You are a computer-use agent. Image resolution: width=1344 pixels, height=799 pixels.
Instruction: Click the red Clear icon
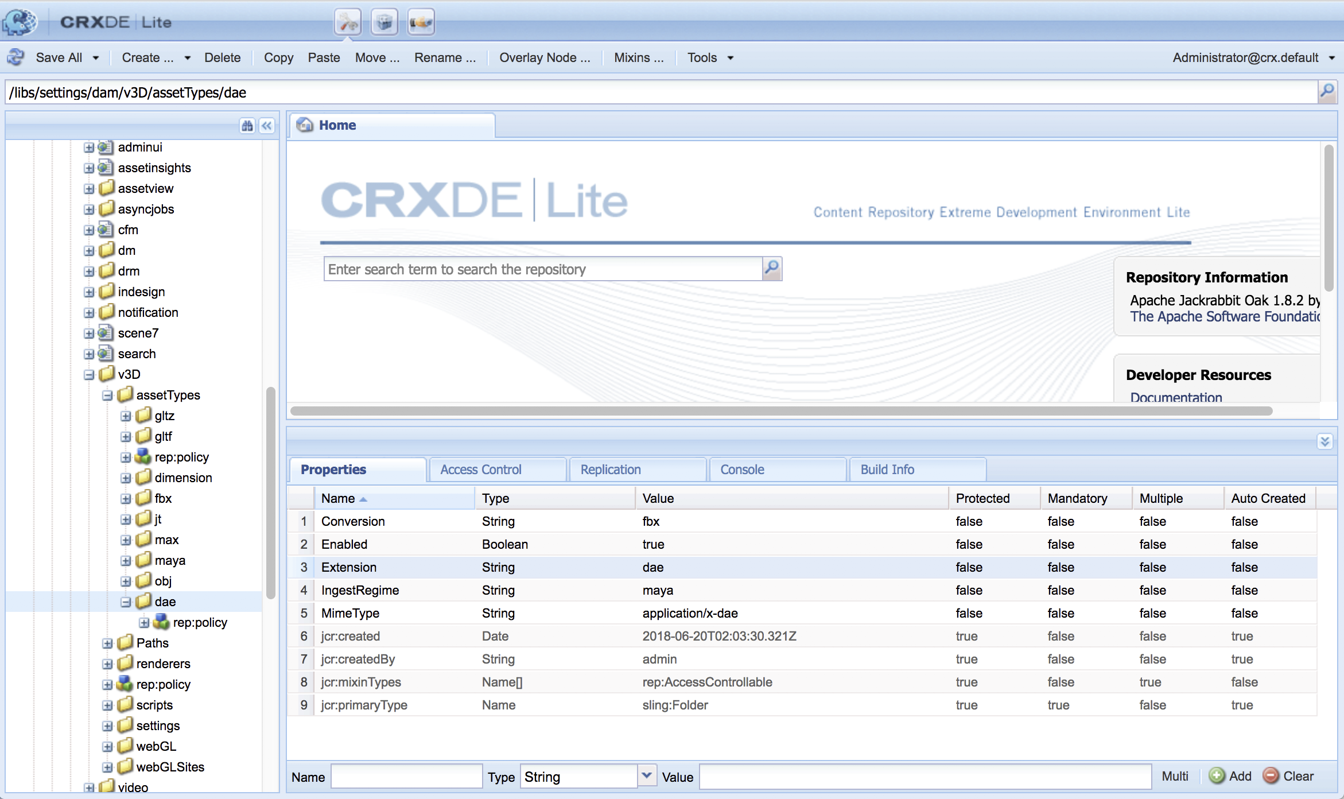1271,775
